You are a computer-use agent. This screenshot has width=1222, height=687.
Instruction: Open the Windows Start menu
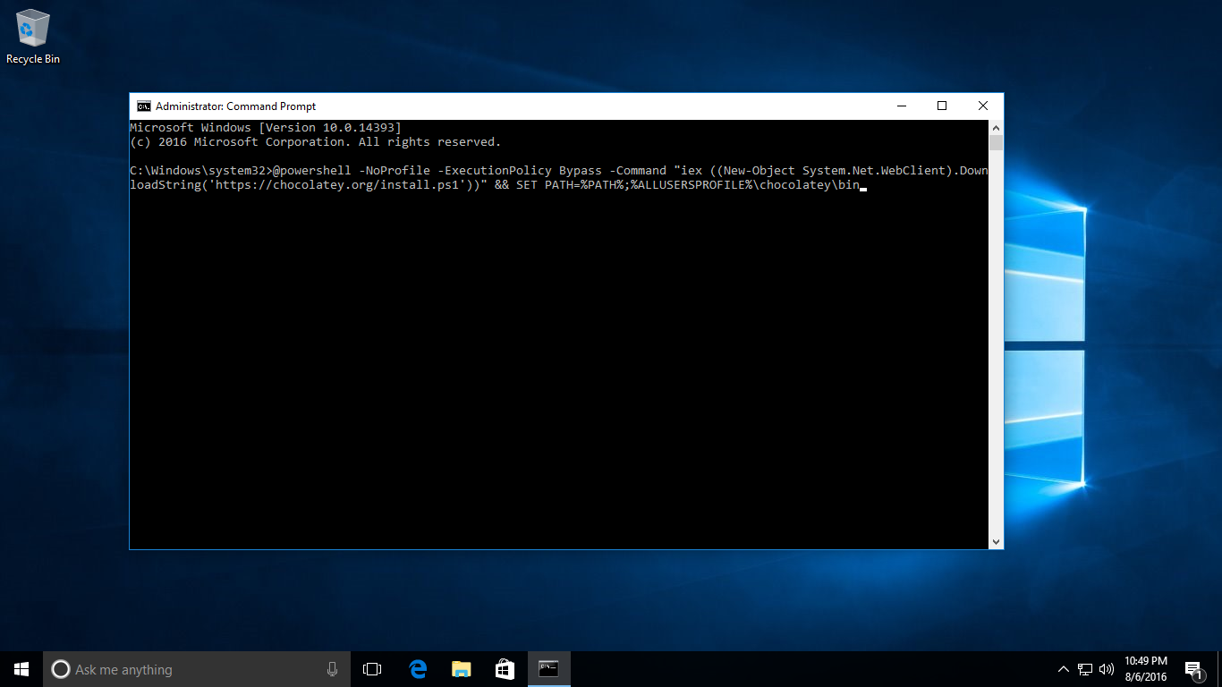tap(21, 669)
